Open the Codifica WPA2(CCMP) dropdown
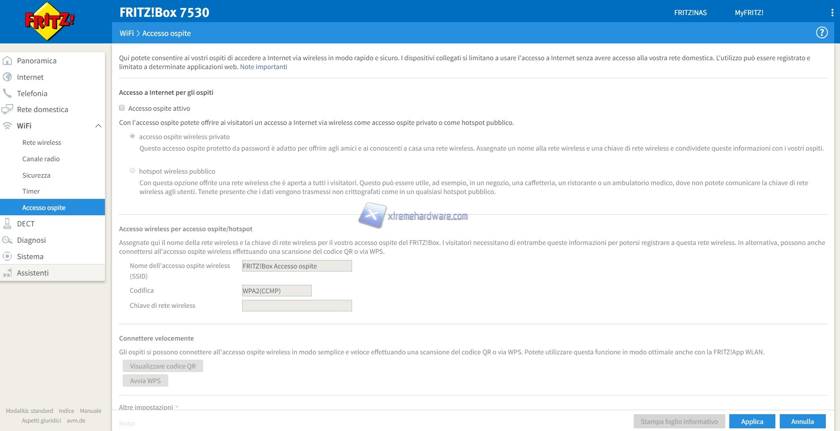This screenshot has height=431, width=840. [x=277, y=291]
